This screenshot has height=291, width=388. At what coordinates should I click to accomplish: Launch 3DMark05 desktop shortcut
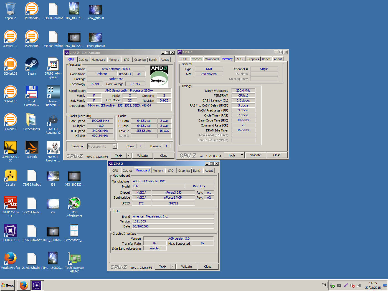coord(10,94)
